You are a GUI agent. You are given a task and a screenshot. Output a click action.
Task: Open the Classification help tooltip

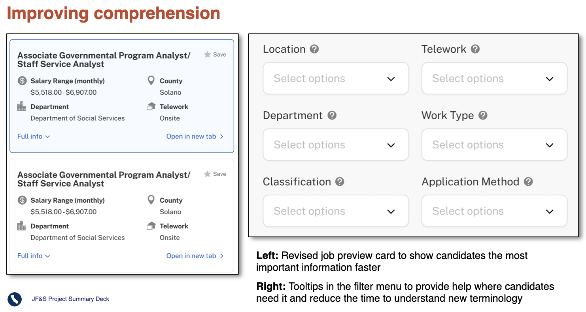click(339, 182)
